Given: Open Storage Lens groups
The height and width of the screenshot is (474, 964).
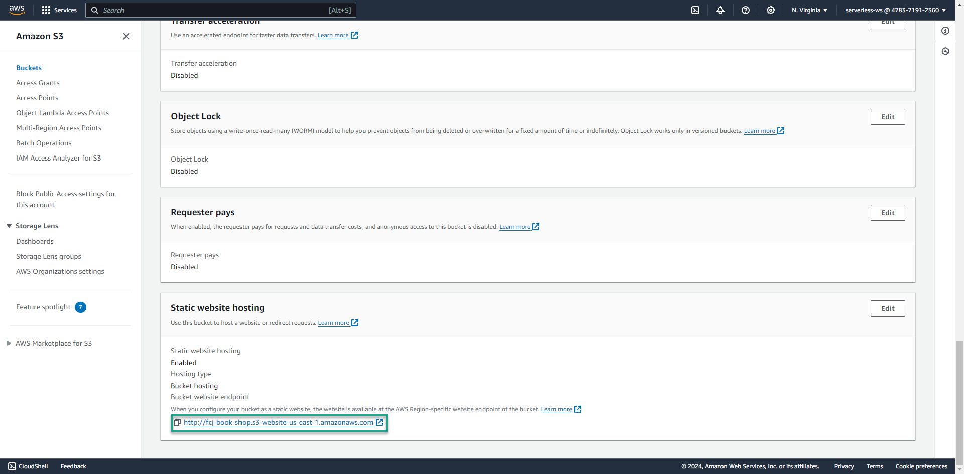Looking at the screenshot, I should (49, 256).
